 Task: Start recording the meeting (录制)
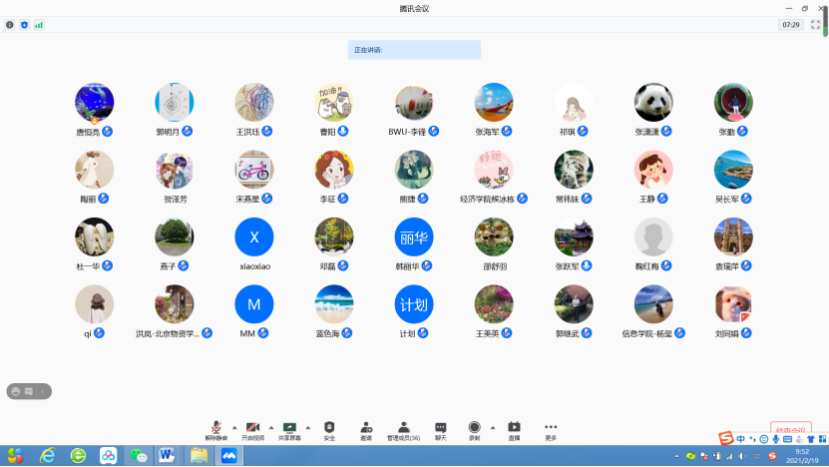click(474, 428)
